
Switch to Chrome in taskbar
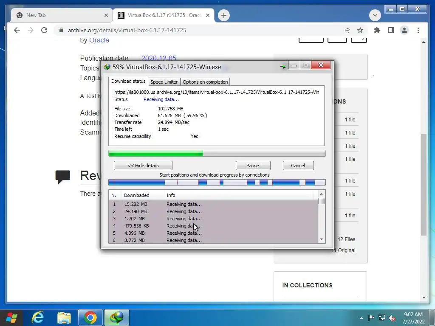click(x=90, y=318)
